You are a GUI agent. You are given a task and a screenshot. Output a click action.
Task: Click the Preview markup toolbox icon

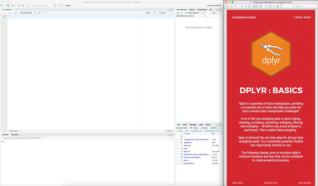pos(277,6)
